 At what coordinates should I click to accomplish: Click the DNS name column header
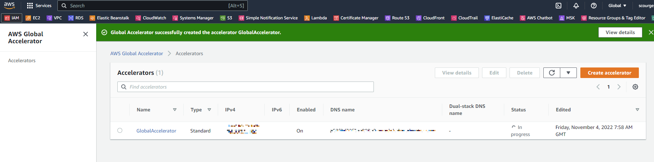[x=343, y=110]
